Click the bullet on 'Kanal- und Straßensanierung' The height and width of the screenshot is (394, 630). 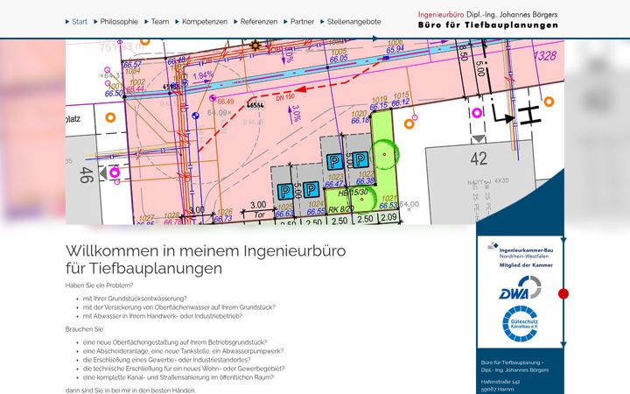(x=178, y=377)
